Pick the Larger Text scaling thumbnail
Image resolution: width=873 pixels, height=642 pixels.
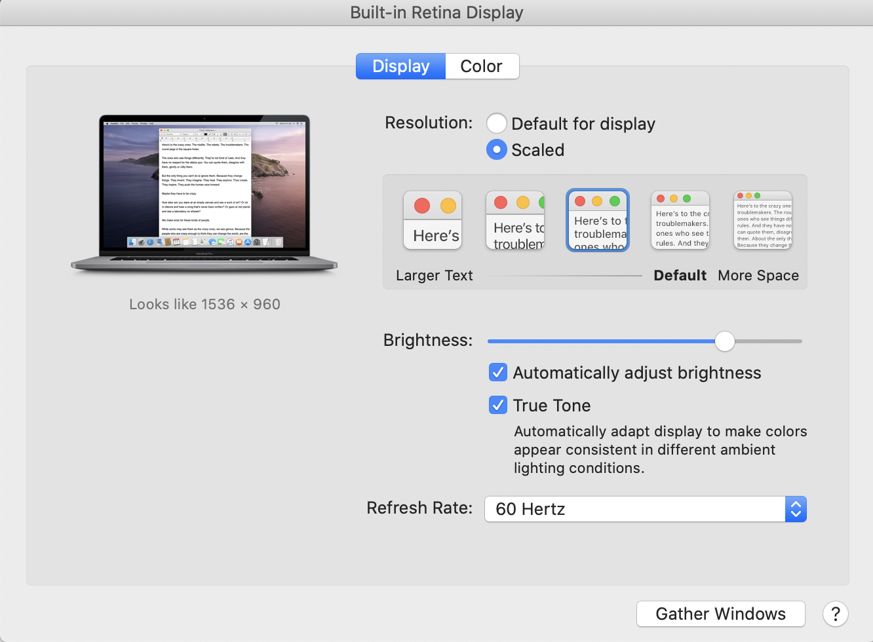point(433,220)
